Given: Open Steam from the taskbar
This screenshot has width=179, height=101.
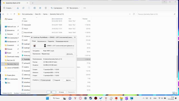Looking at the screenshot, I should click(91, 98).
